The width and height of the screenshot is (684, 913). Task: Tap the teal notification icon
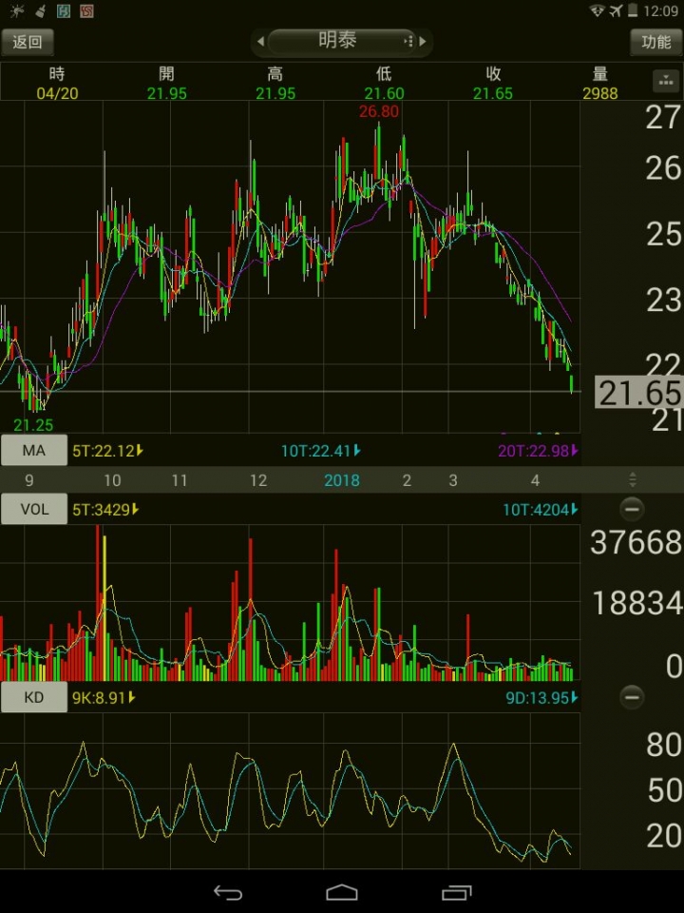coord(64,10)
